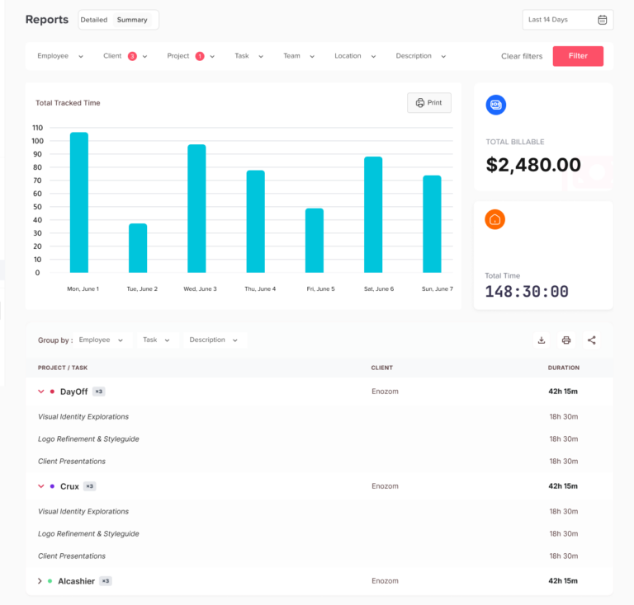Click Clear filters

click(522, 57)
